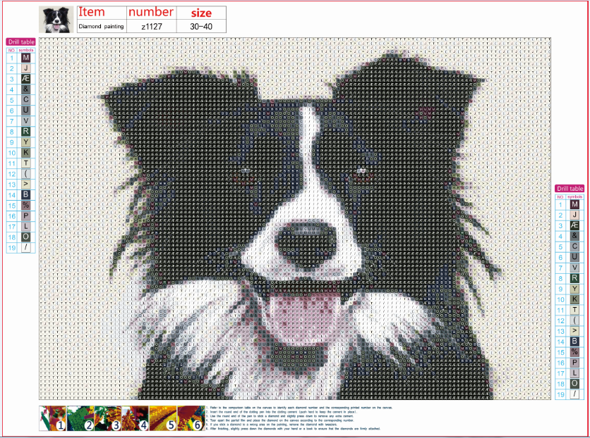Select the Y swatch in left drill table
The height and width of the screenshot is (438, 590).
click(25, 142)
